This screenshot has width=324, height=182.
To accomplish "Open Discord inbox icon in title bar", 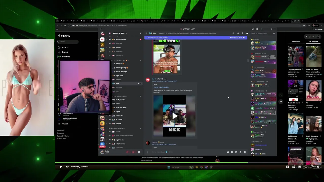I will 252,29.
